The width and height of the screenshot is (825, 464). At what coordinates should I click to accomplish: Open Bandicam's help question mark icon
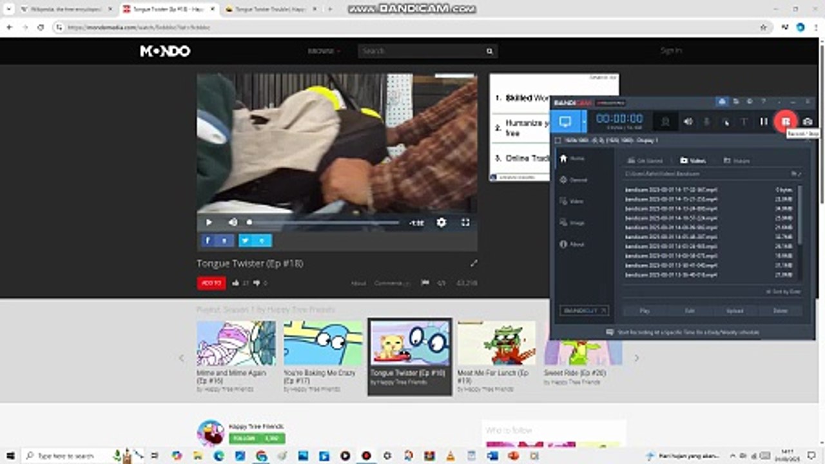763,102
